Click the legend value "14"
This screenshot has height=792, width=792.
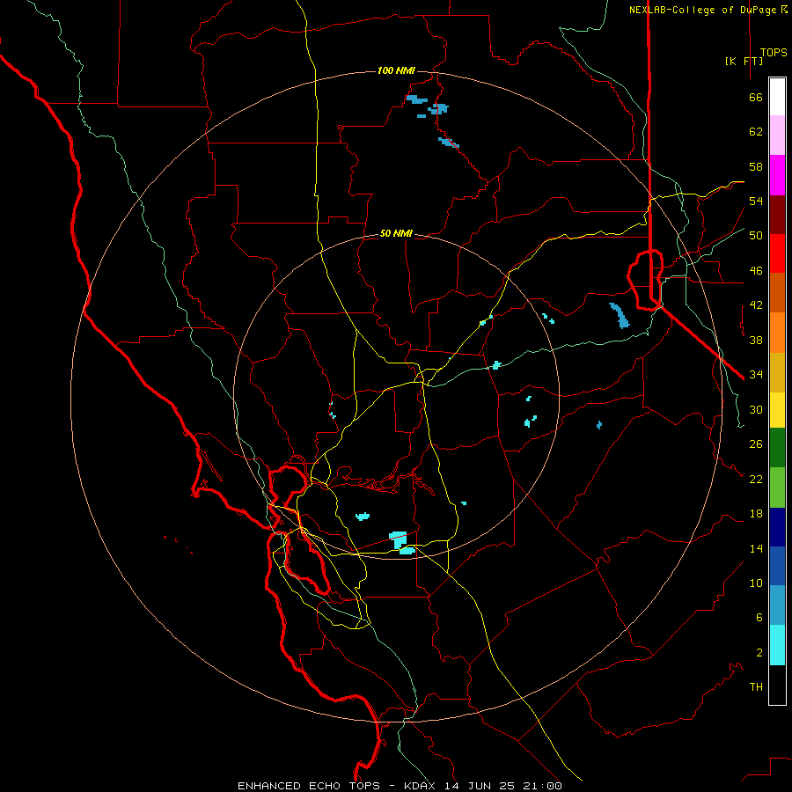tap(756, 548)
